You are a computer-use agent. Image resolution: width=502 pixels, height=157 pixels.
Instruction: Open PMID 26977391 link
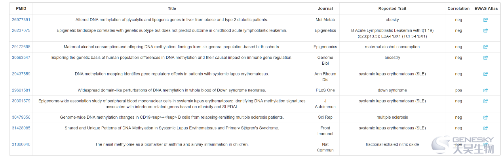(x=21, y=20)
